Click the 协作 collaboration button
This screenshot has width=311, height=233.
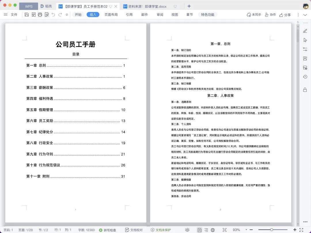270,15
